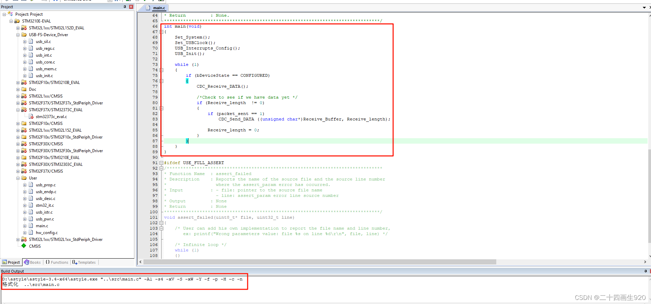Click the STM32F10x/STM3210E_EVAL folder icon
The height and width of the screenshot is (304, 651).
(24, 157)
